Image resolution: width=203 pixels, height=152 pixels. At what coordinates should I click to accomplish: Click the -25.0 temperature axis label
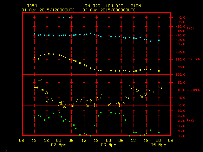tap(180, 40)
